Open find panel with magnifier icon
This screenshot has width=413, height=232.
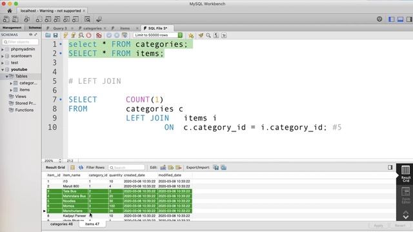[208, 35]
